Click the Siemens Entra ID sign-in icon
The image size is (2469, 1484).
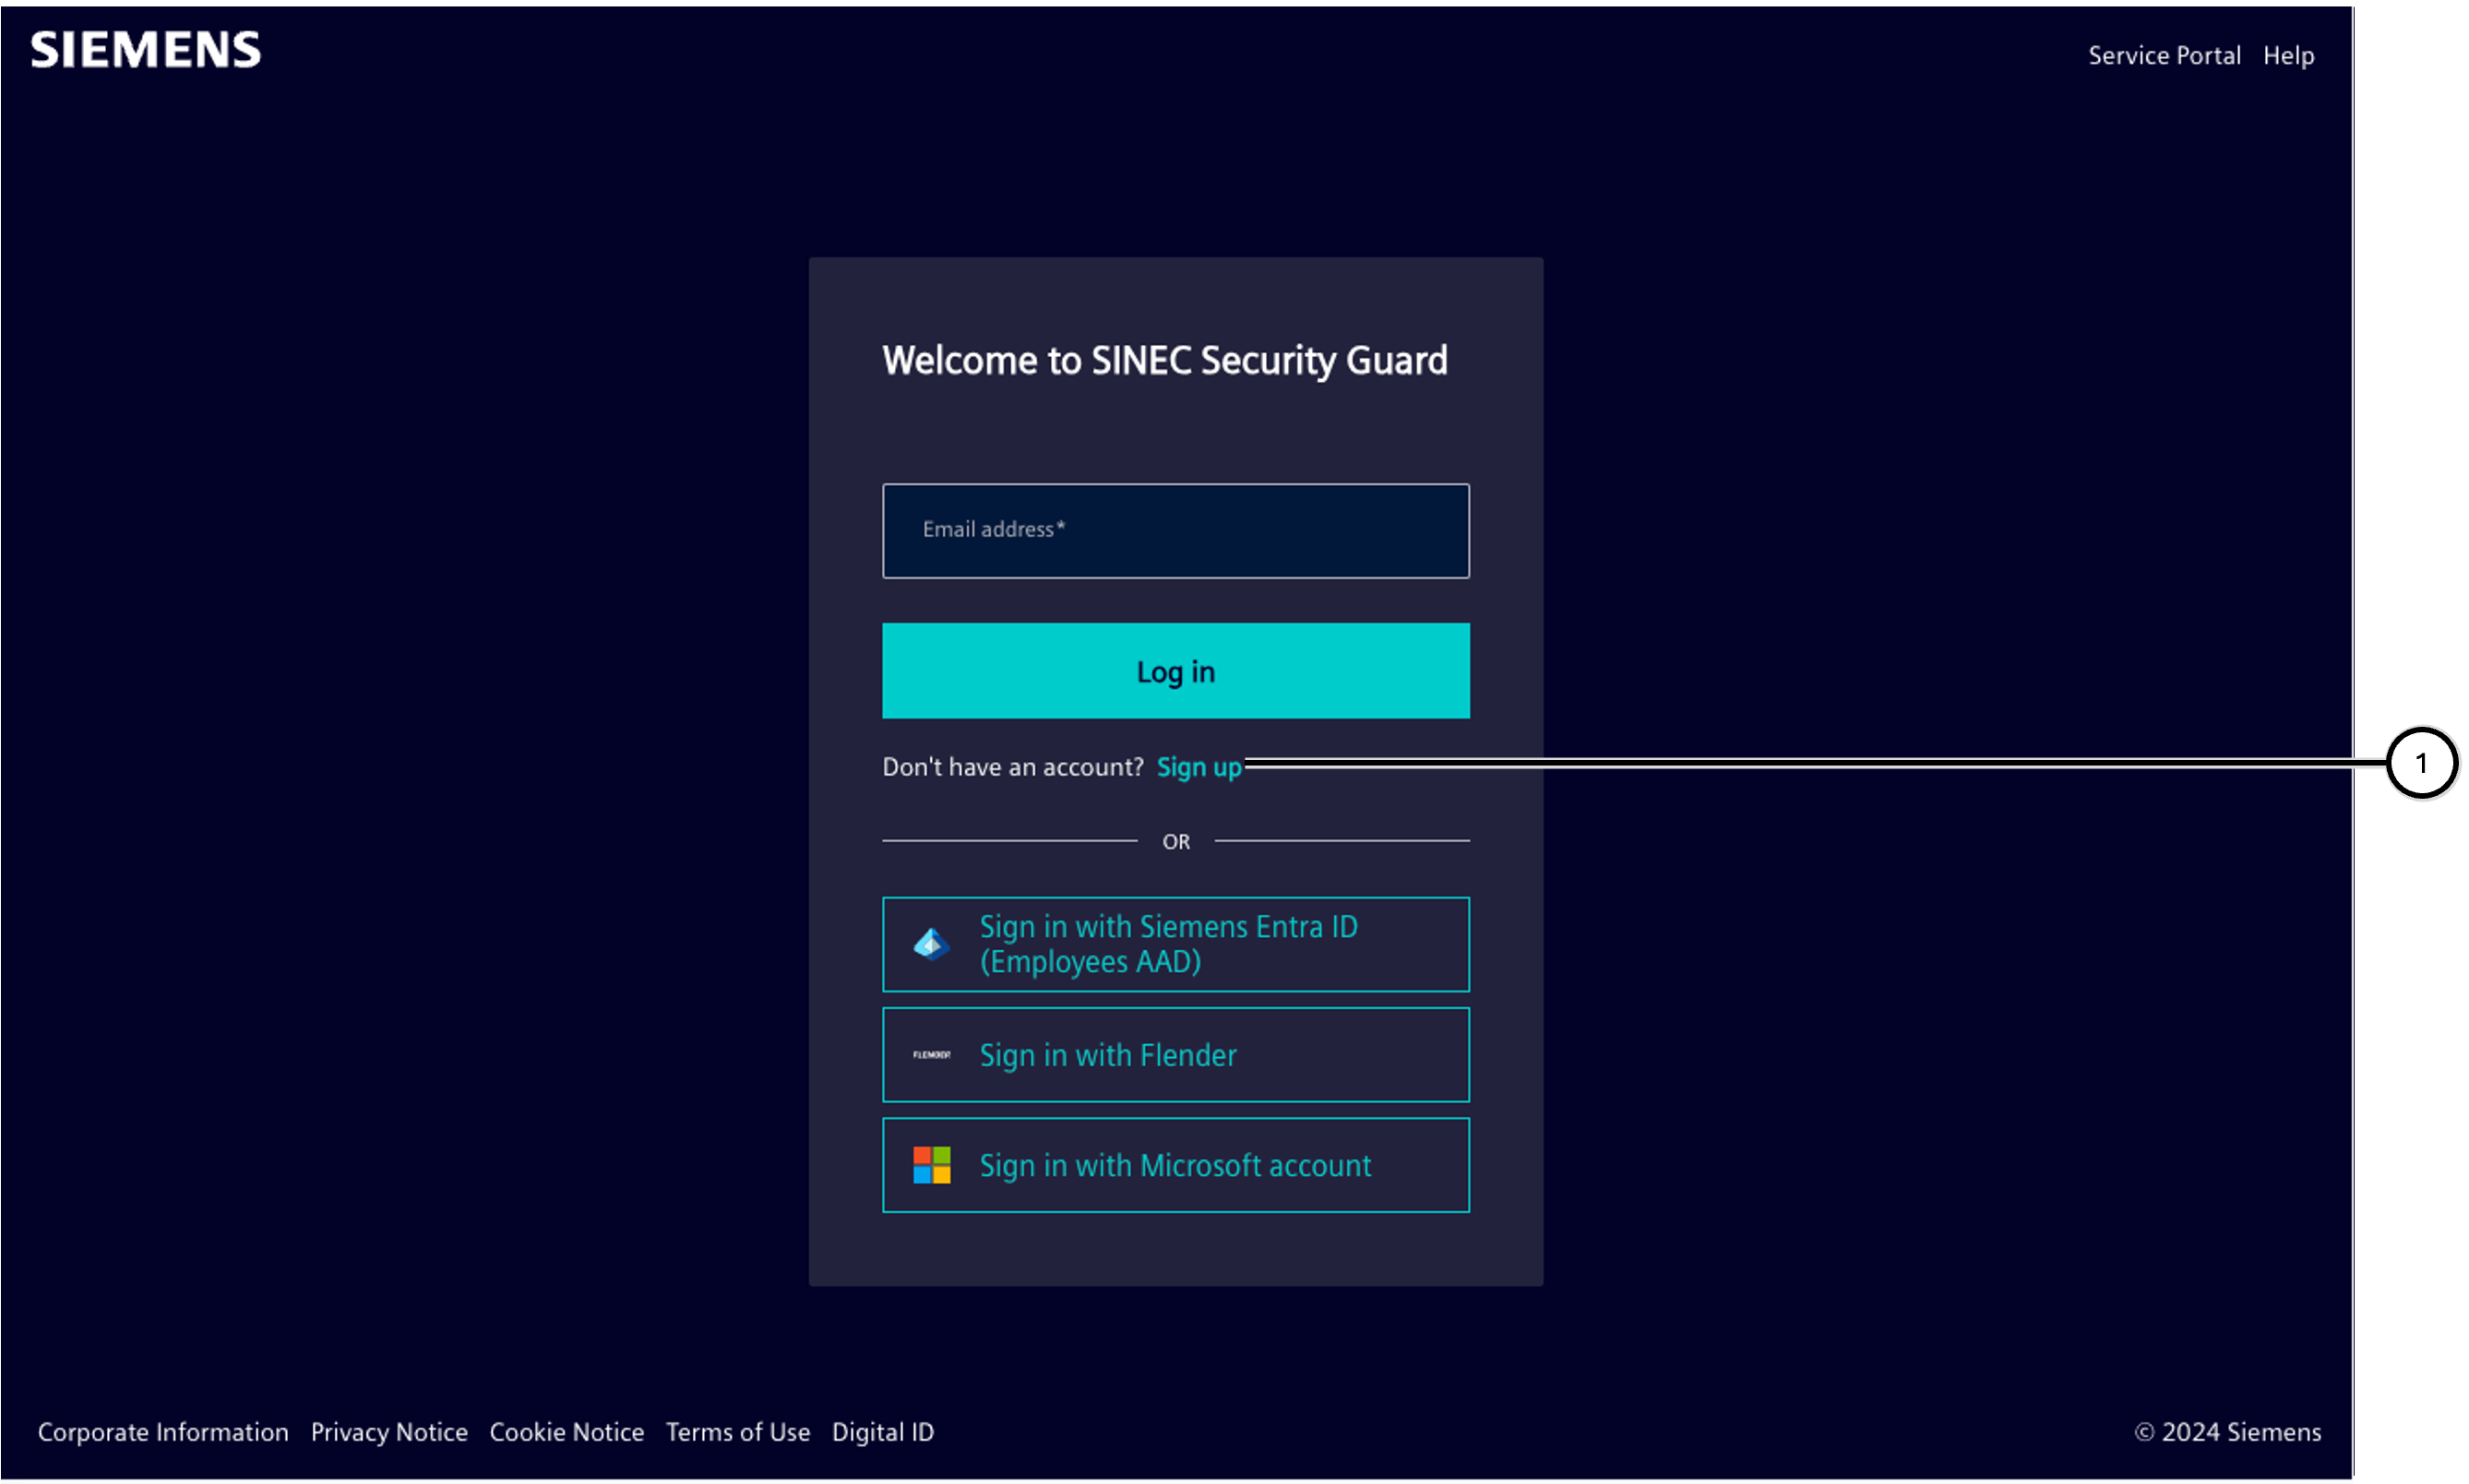(x=929, y=941)
